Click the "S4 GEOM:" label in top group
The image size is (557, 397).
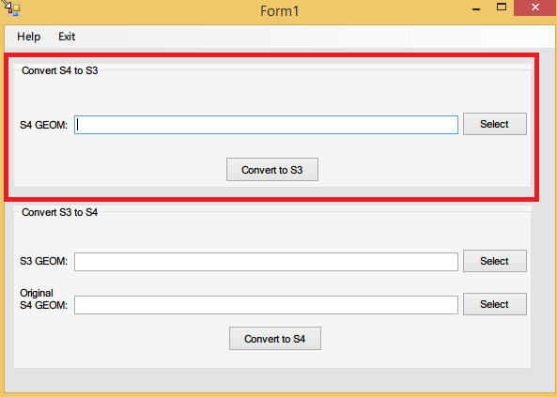tap(44, 125)
